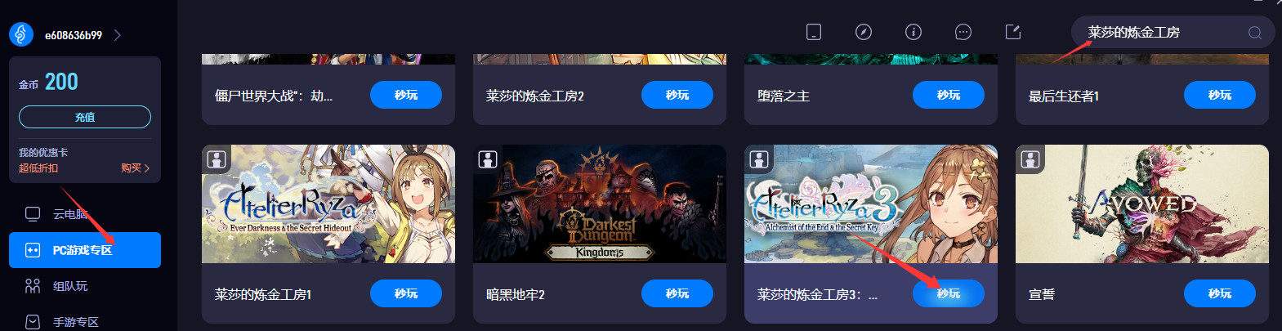The image size is (1282, 331).
Task: Click 秒玩 for 莱莎的炼金工房3
Action: point(949,293)
